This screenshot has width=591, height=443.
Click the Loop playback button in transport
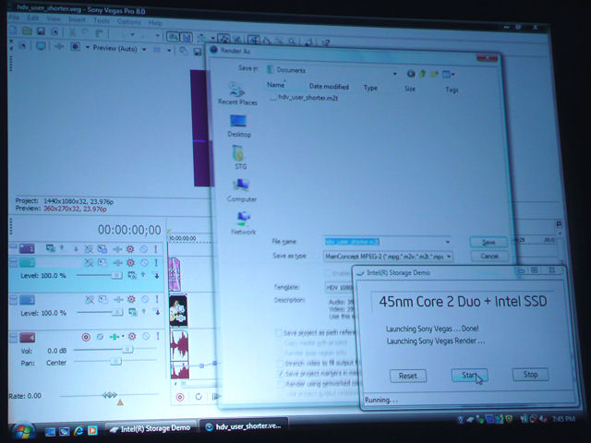(x=199, y=396)
